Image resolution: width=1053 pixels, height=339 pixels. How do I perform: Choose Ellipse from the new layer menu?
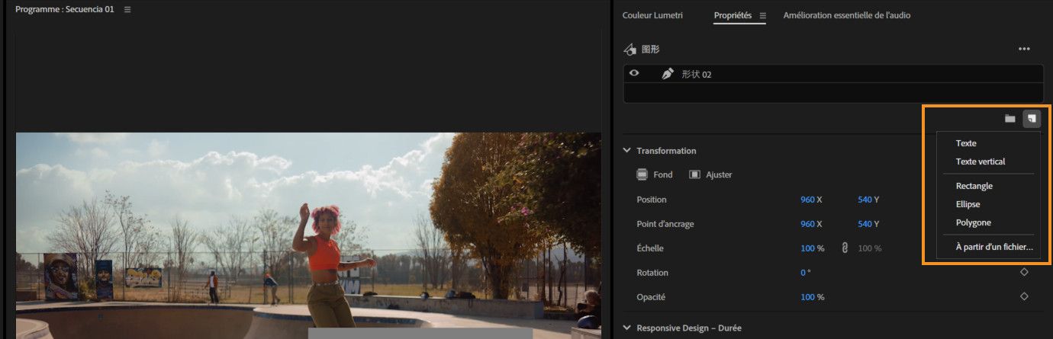tap(968, 204)
